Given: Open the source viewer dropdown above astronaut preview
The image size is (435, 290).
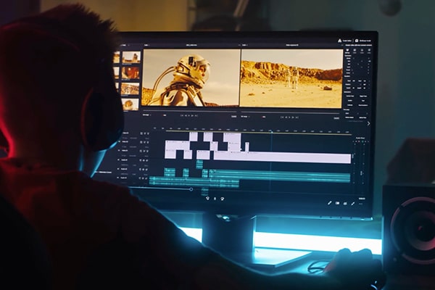Looking at the screenshot, I should tap(146, 45).
